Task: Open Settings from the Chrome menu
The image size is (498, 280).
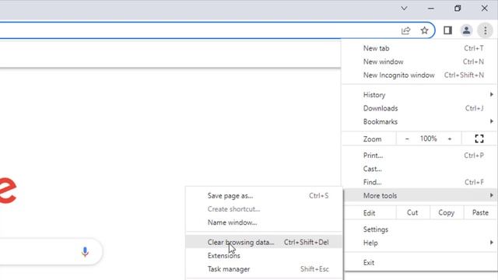Action: tap(419, 229)
